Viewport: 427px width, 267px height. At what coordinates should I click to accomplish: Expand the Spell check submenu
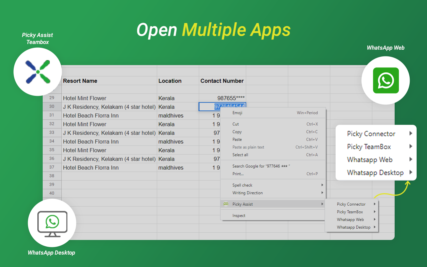click(273, 185)
